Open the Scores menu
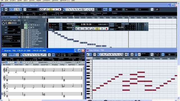This screenshot has width=180, height=101. pos(32,1)
